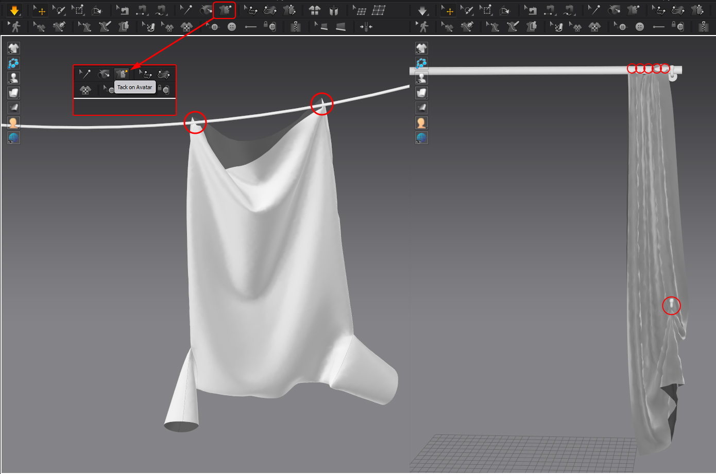Toggle avatar visibility in left 3D window
The height and width of the screenshot is (474, 716).
13,78
